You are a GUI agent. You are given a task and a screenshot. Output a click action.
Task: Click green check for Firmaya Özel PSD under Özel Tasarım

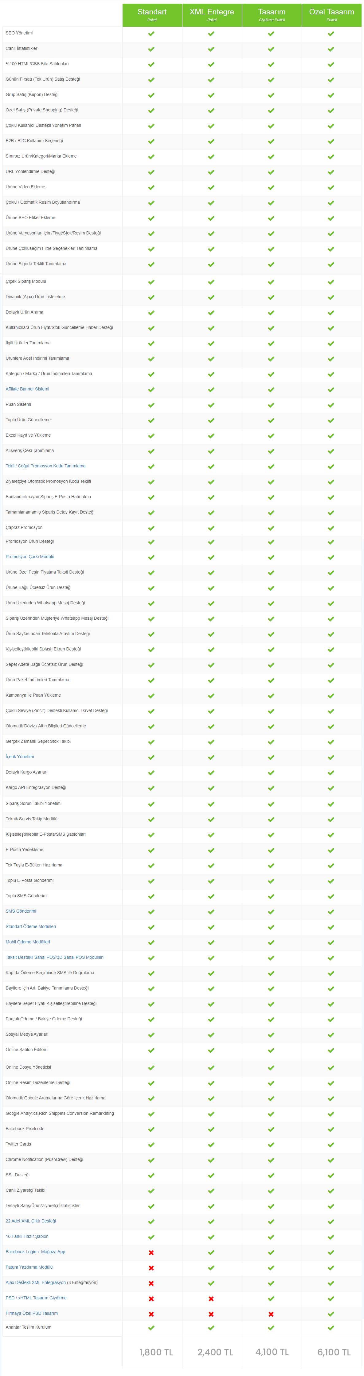(x=331, y=1314)
